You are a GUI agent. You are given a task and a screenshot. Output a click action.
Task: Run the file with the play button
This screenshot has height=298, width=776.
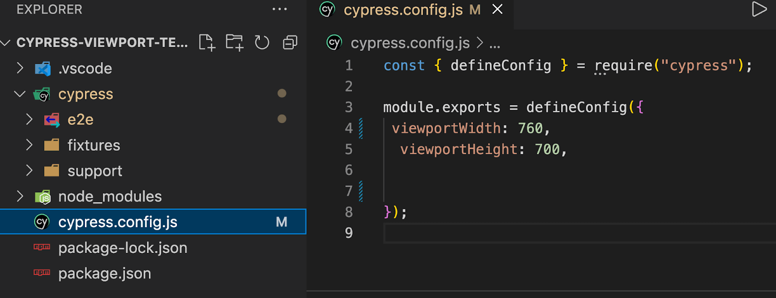759,9
